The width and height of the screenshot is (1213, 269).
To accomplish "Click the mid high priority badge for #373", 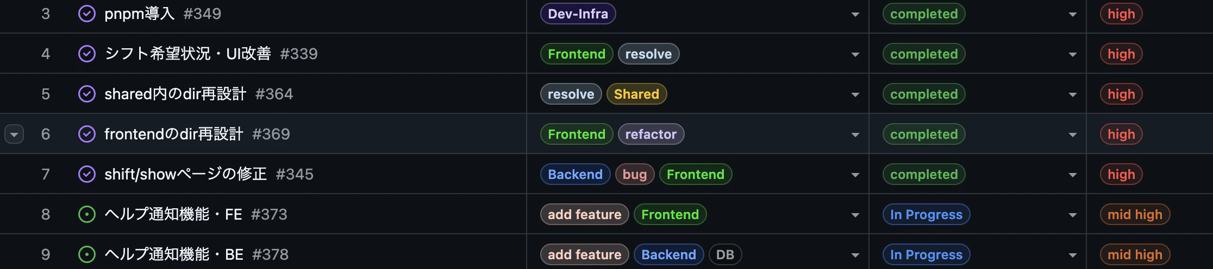I will [1135, 214].
